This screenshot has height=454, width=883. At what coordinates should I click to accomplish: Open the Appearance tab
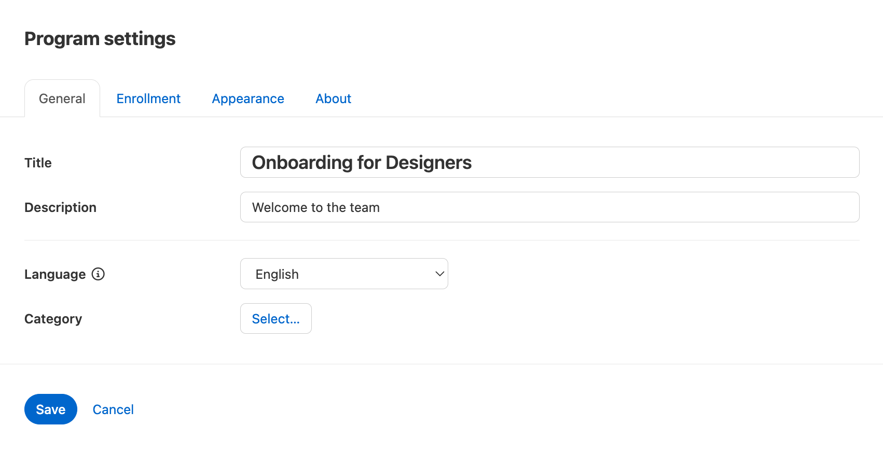pos(248,98)
